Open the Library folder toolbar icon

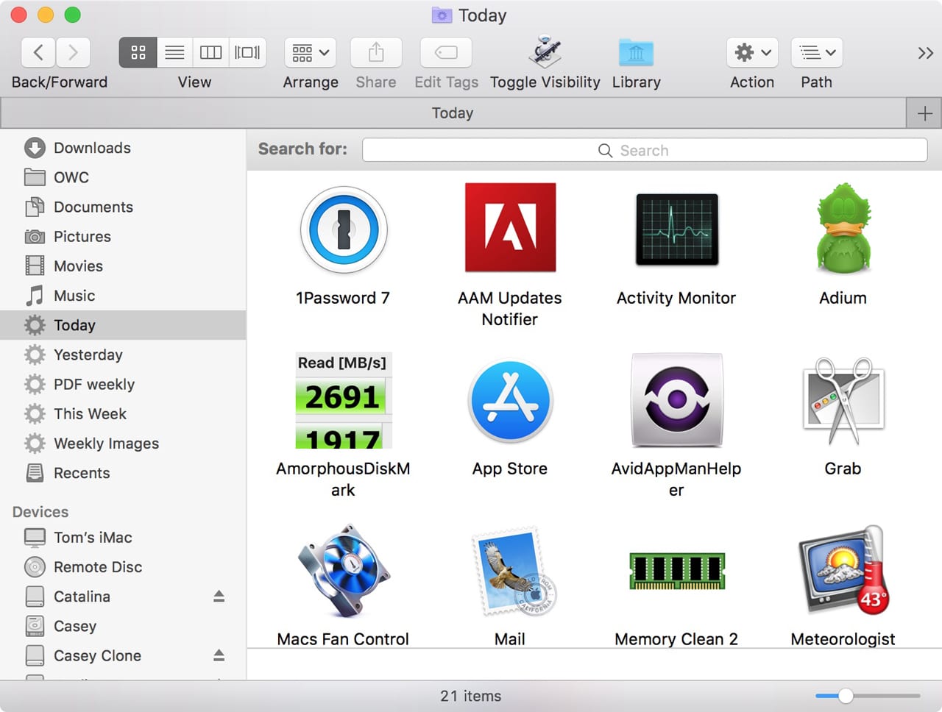click(636, 52)
